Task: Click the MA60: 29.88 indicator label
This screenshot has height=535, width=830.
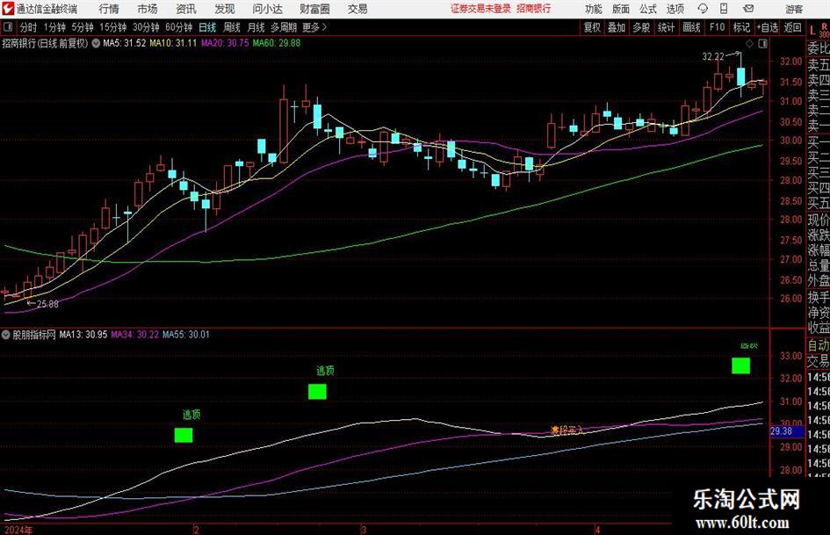Action: pyautogui.click(x=277, y=43)
